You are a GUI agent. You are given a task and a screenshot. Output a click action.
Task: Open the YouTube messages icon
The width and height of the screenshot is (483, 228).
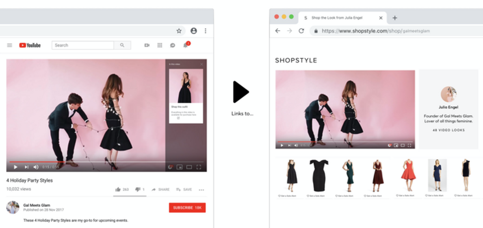173,45
